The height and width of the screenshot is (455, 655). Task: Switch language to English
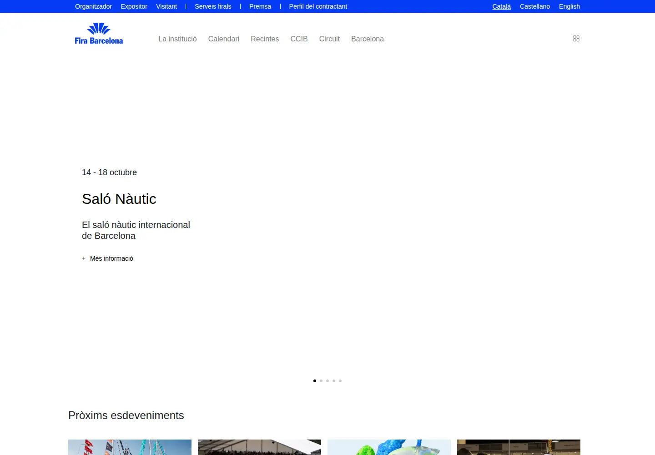click(569, 6)
